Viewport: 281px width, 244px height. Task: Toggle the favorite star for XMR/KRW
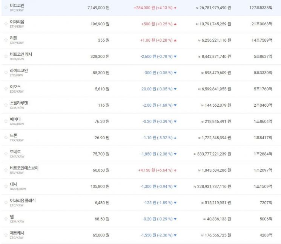pos(6,154)
